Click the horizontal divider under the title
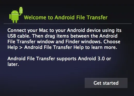 68,24
